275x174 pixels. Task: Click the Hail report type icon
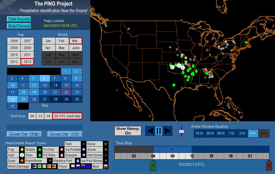(22, 155)
